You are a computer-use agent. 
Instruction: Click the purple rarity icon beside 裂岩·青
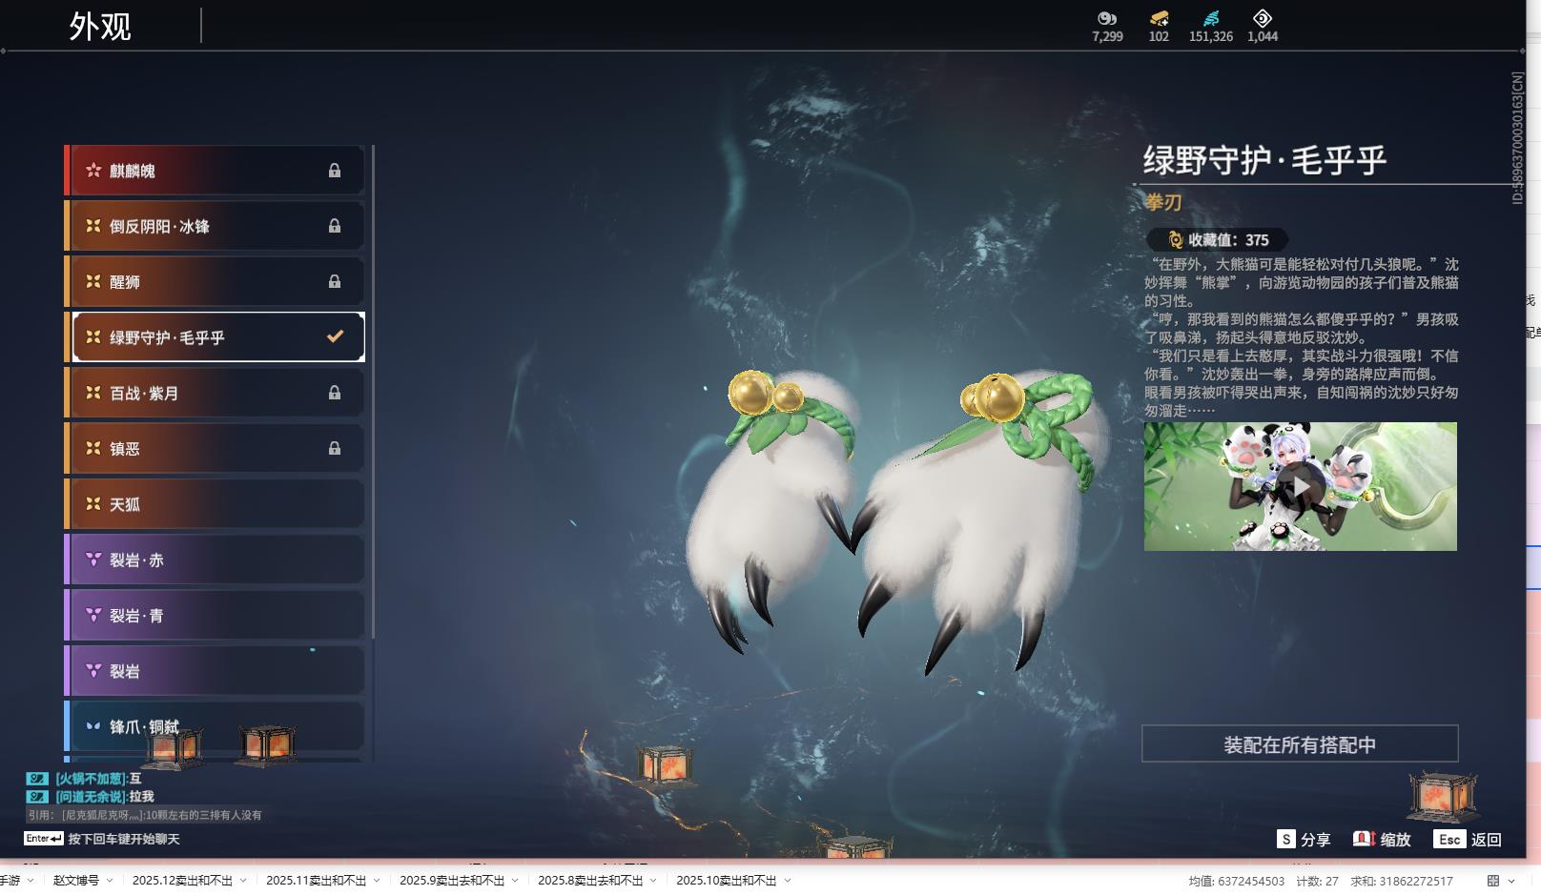93,615
